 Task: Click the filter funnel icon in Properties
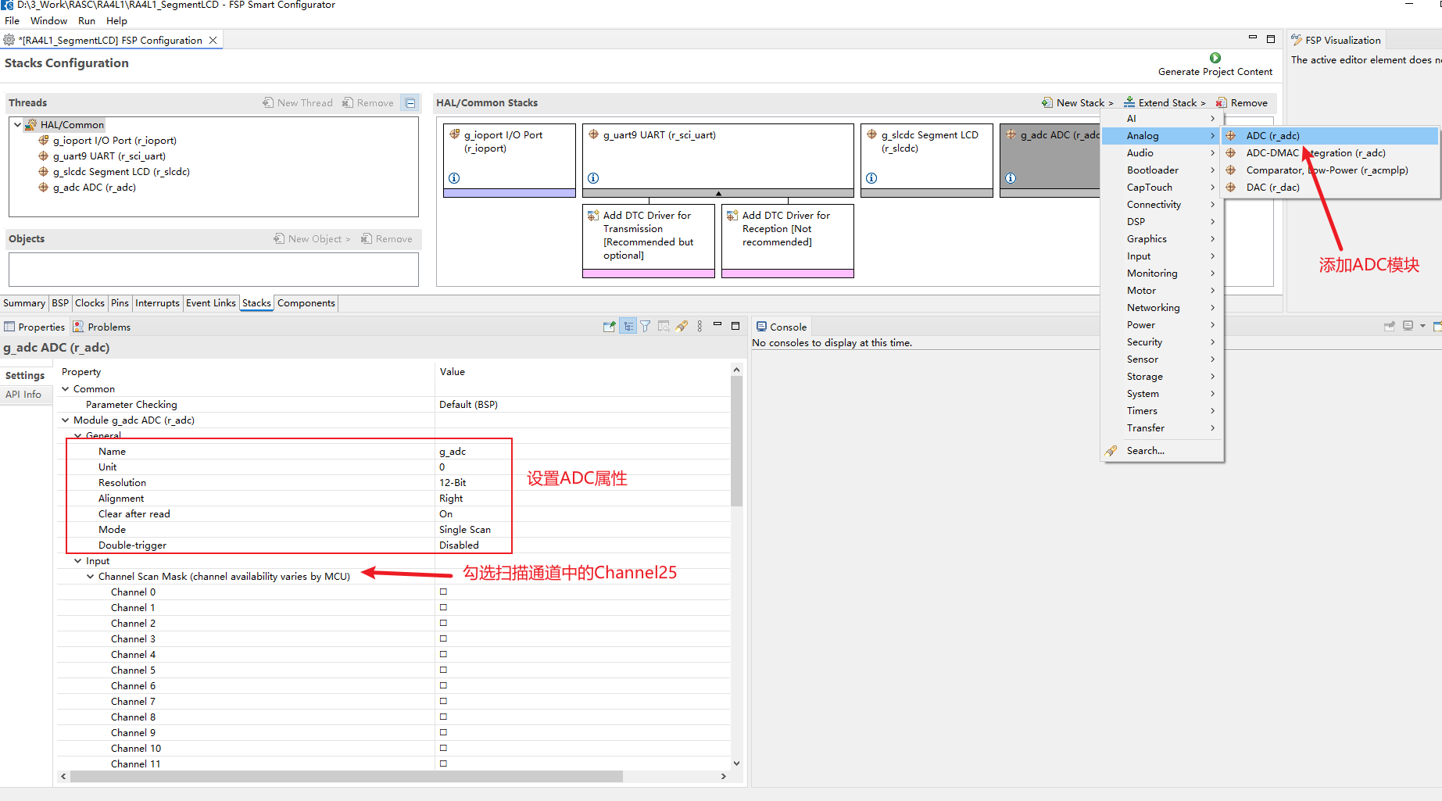coord(646,327)
